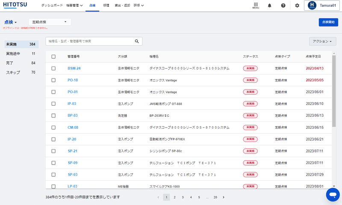The width and height of the screenshot is (342, 205).
Task: Check the IP-20 row checkbox
Action: point(53,139)
